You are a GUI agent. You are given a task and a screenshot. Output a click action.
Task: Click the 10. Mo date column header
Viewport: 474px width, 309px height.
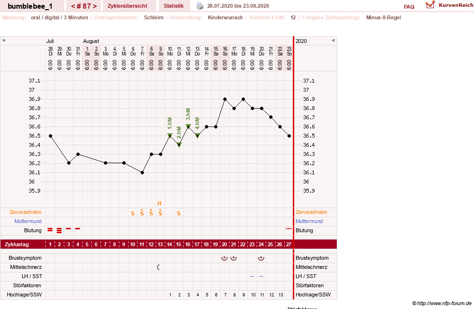coord(170,51)
